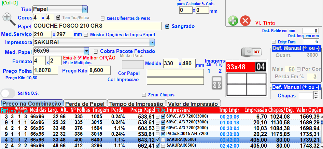Select the row with value 1698,94
The image size is (323, 149).
(x=161, y=128)
